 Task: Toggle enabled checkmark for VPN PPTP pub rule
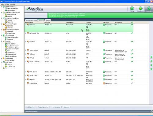pos(132,50)
